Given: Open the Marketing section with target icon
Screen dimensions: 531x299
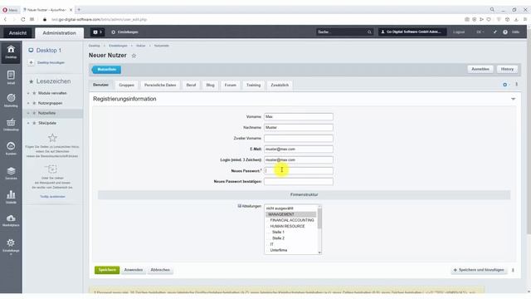Looking at the screenshot, I should coord(11,100).
